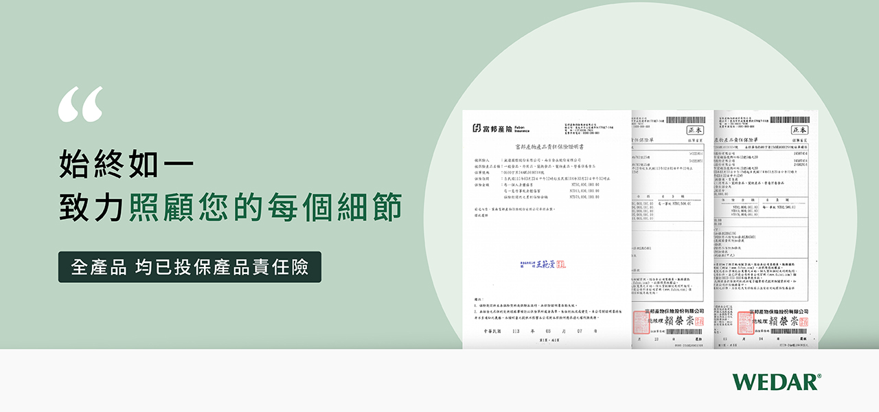
Task: Click the large white quotation mark graphic
Action: 80,104
